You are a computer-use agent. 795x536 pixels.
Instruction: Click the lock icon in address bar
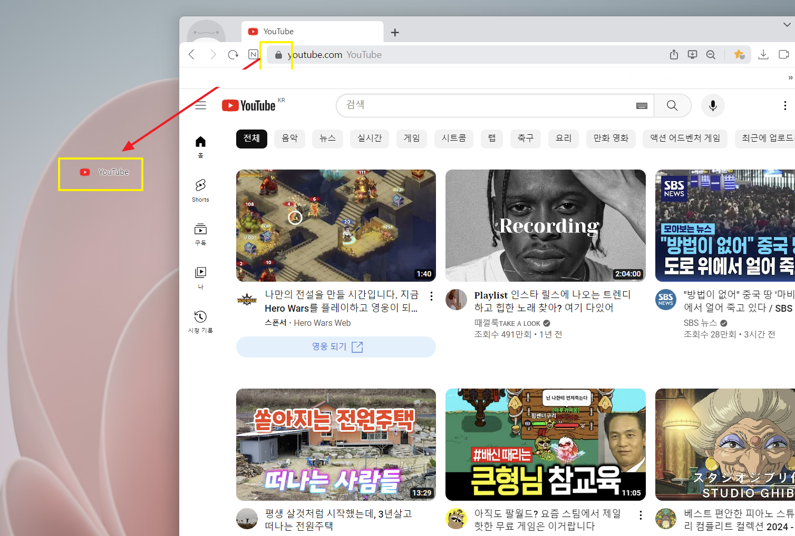point(278,55)
